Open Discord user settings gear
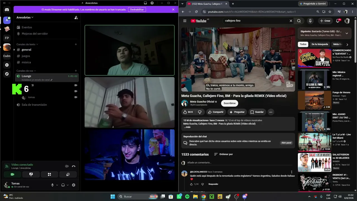Image resolution: width=357 pixels, height=201 pixels. coord(74,185)
